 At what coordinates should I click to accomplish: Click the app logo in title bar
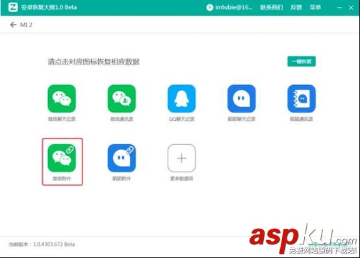point(13,7)
